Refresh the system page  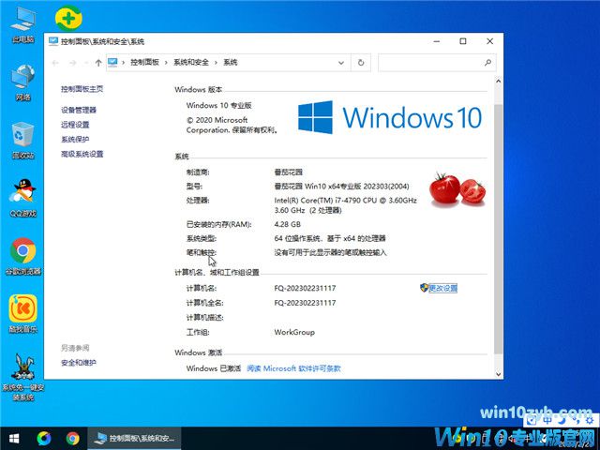coord(360,63)
